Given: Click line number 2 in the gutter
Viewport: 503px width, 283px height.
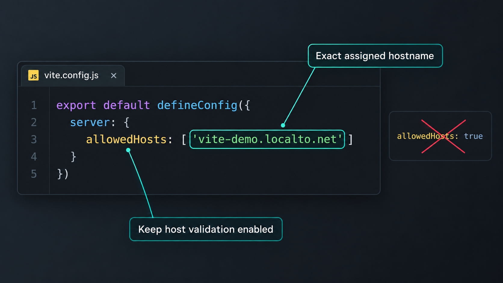Looking at the screenshot, I should tap(34, 122).
